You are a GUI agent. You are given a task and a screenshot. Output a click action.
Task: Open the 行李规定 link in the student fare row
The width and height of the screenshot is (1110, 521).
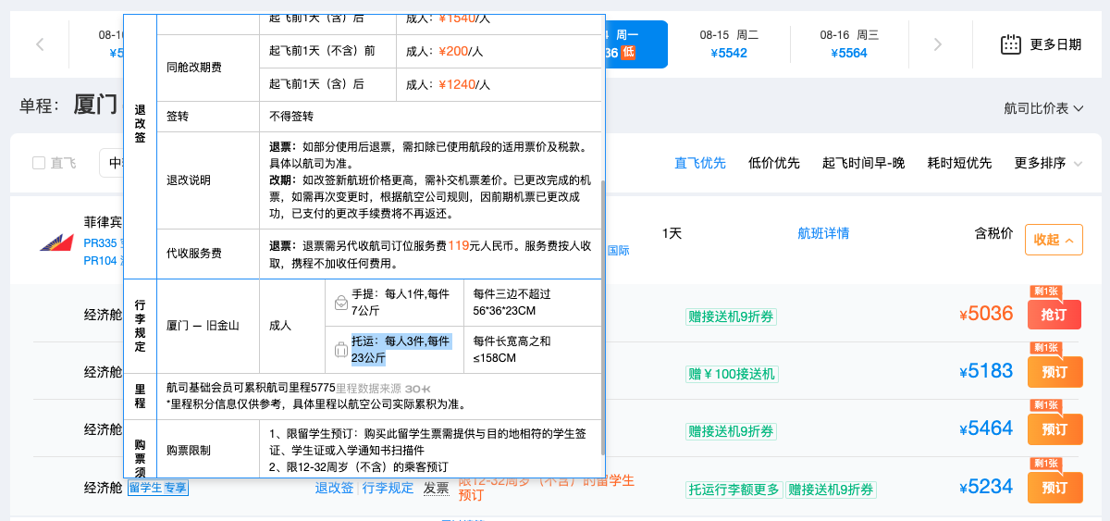[388, 488]
